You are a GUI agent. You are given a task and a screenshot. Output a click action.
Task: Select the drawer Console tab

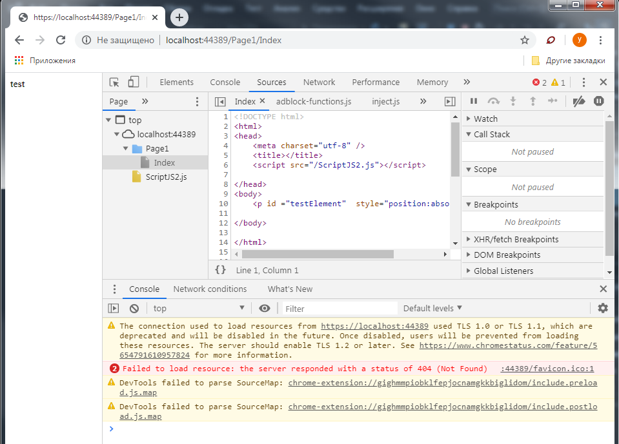click(x=144, y=289)
